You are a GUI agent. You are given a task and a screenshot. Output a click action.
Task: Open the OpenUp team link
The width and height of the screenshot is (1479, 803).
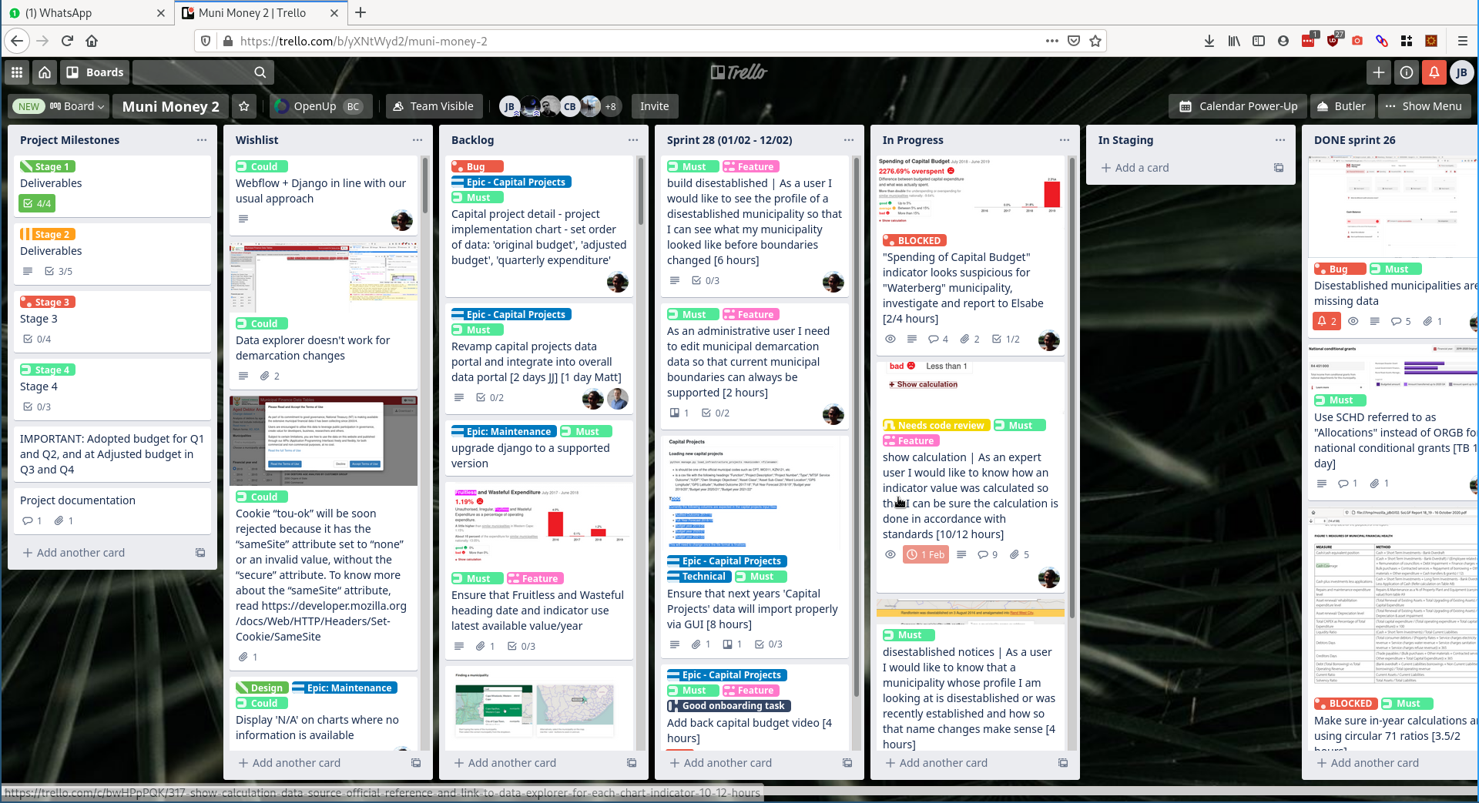pyautogui.click(x=320, y=106)
